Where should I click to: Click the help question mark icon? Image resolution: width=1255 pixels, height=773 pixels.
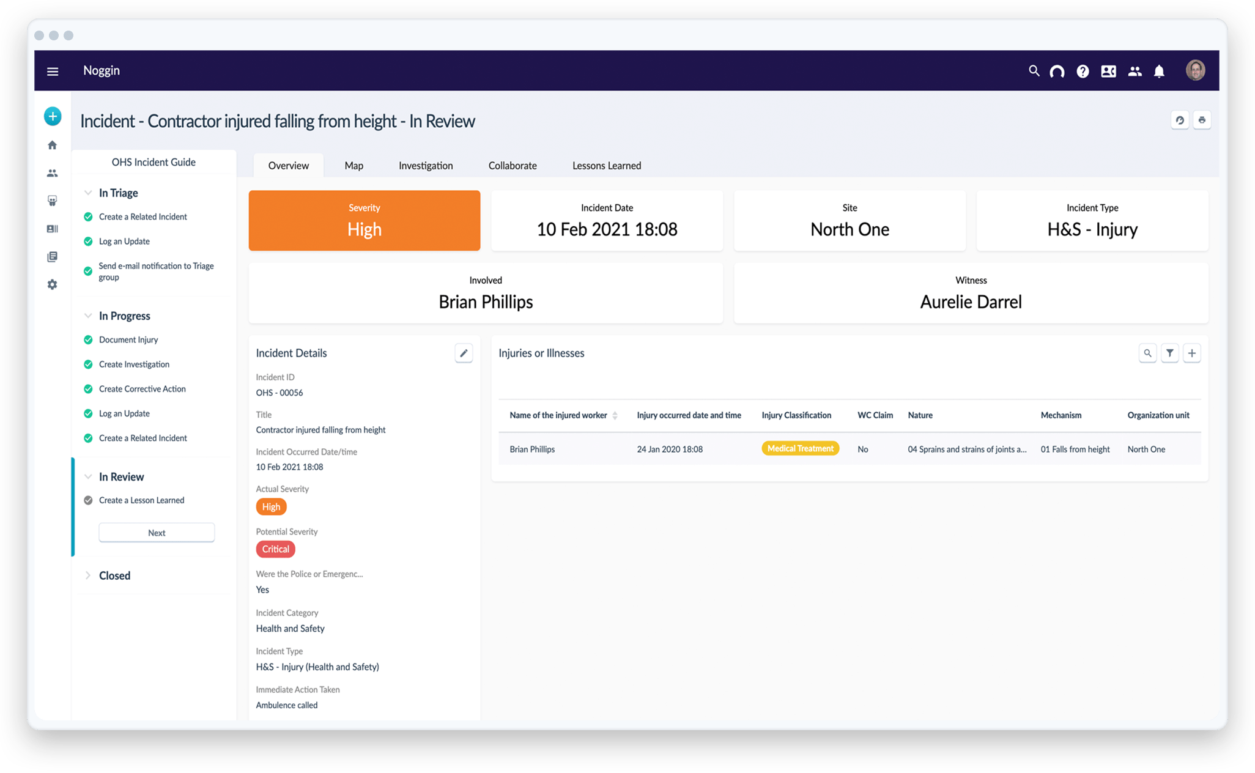click(x=1083, y=72)
